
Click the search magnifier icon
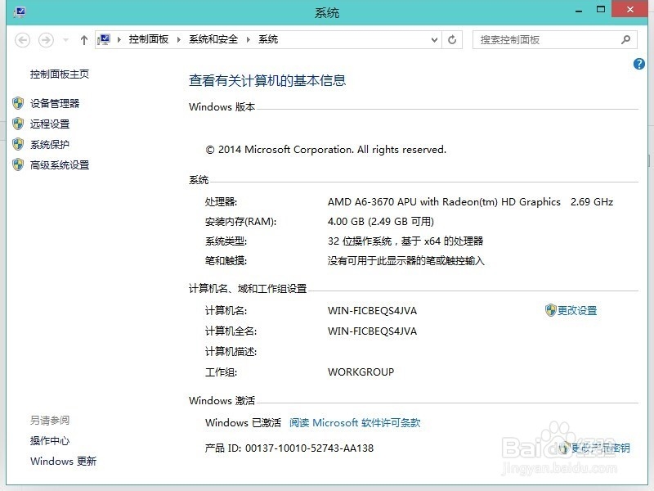pyautogui.click(x=625, y=39)
